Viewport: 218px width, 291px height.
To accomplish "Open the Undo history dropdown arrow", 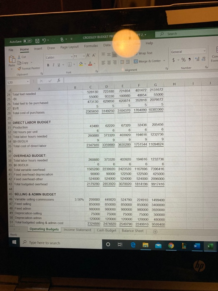I will (x=48, y=40).
